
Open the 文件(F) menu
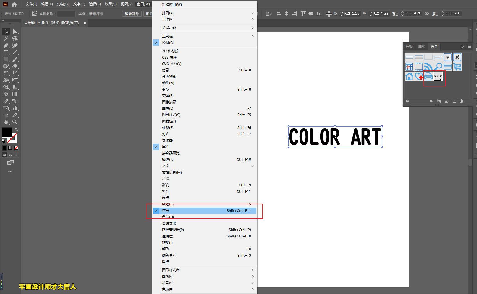pyautogui.click(x=31, y=4)
